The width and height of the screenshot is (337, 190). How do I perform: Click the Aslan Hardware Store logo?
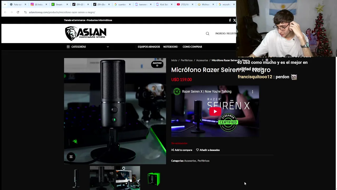pos(86,34)
